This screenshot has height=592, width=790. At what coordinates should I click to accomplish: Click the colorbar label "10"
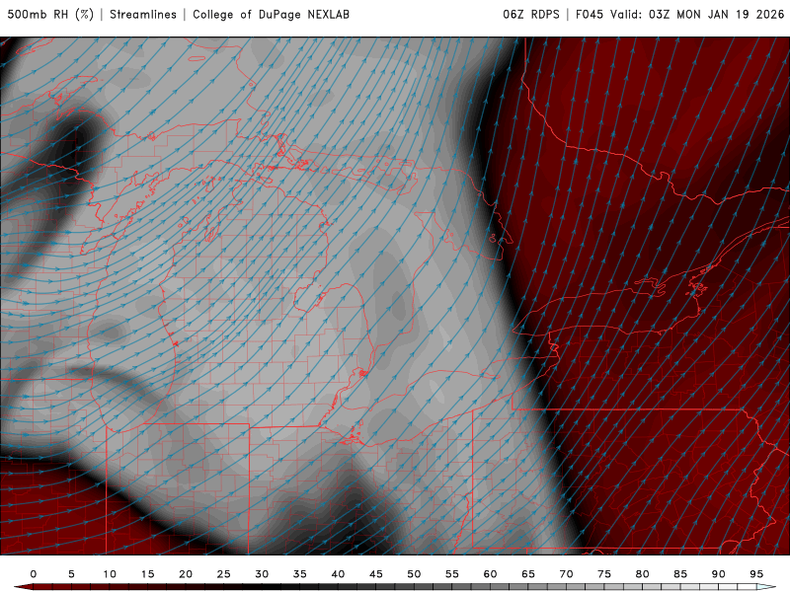110,574
